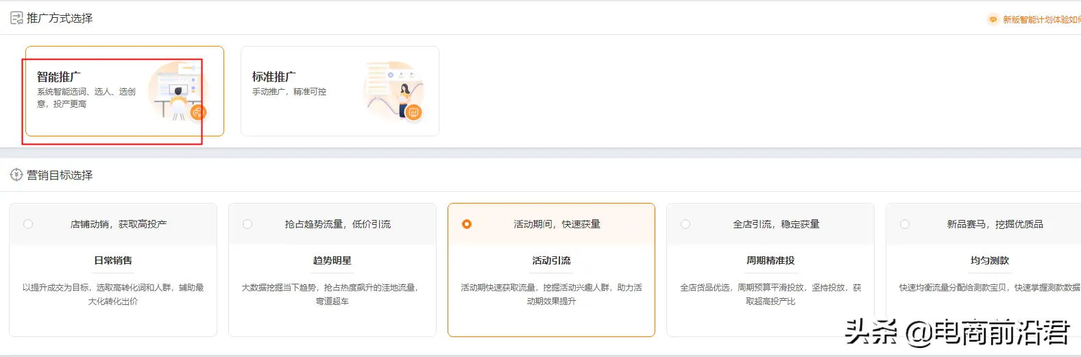Click the 营销目标选择 target icon

[x=16, y=175]
